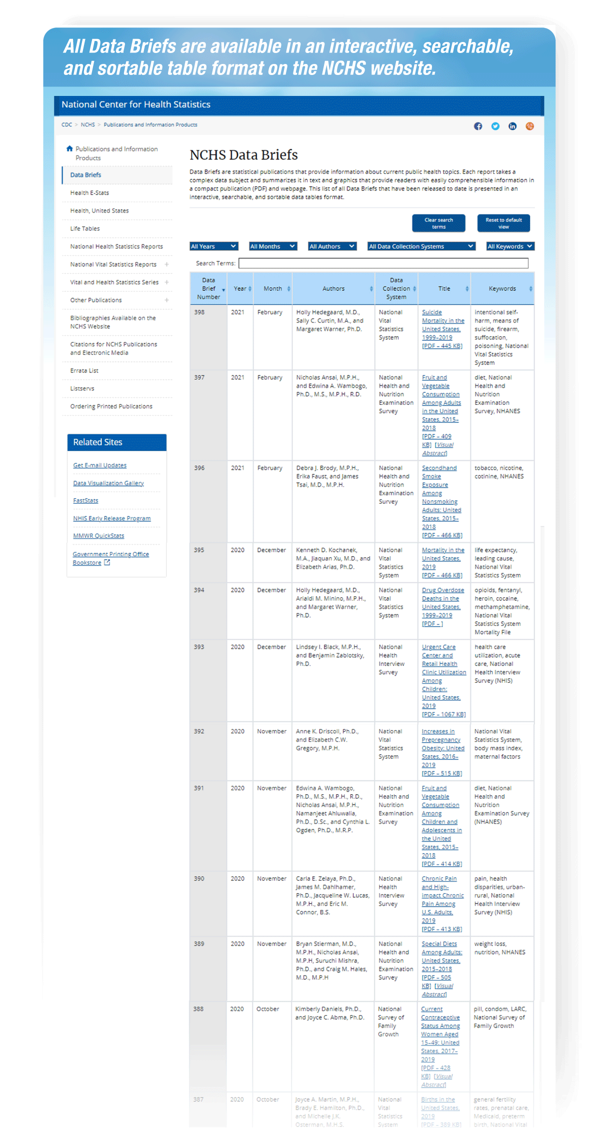
Task: Click the home icon beside Publications and Information Products
Action: point(69,148)
